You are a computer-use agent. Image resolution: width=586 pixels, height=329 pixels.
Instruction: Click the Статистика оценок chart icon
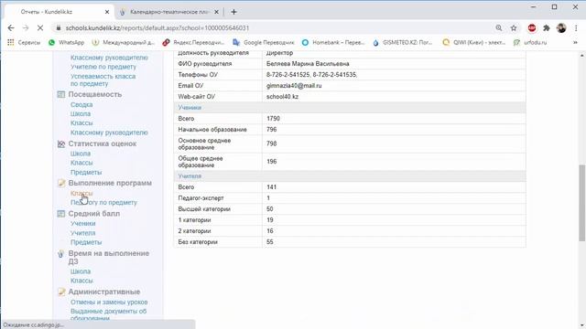point(61,143)
